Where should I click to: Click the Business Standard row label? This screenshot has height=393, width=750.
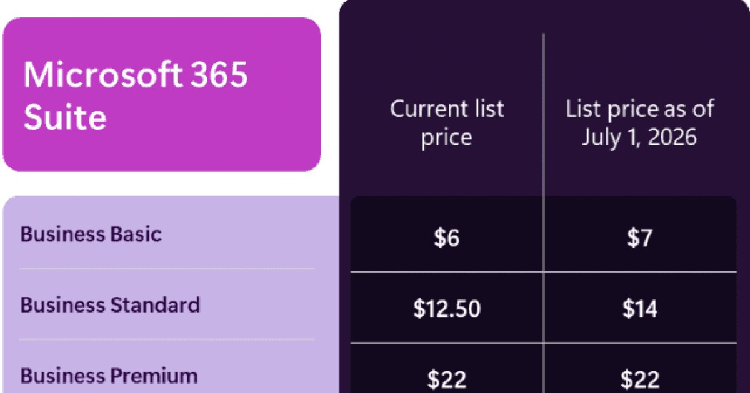110,305
